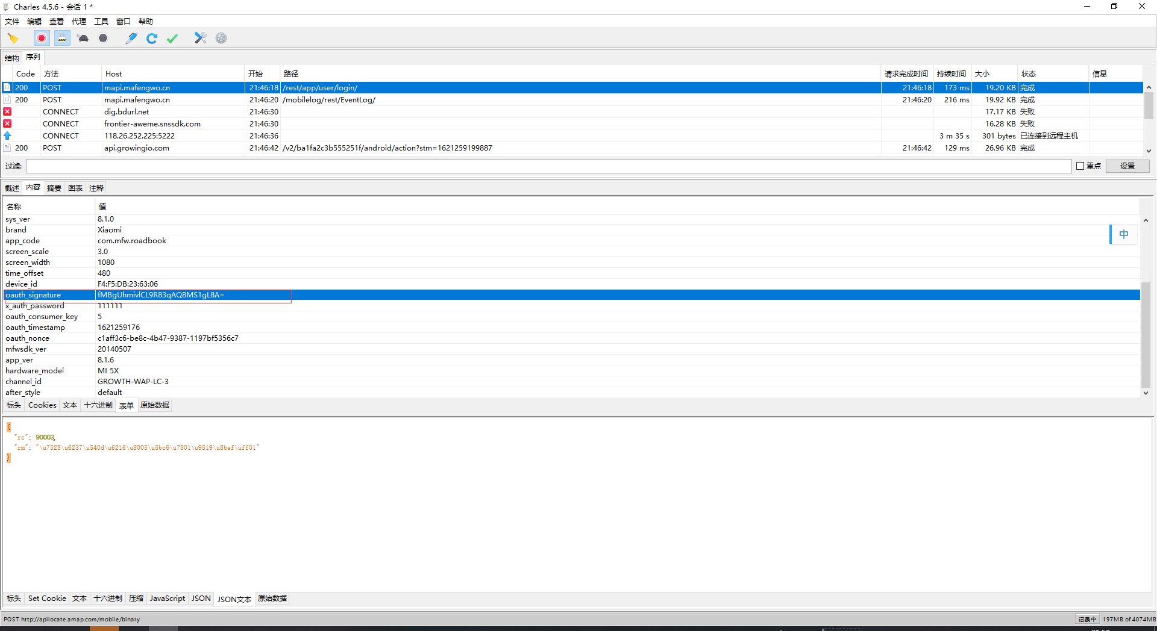The width and height of the screenshot is (1157, 631).
Task: Open the 概述 overview tab
Action: click(12, 188)
